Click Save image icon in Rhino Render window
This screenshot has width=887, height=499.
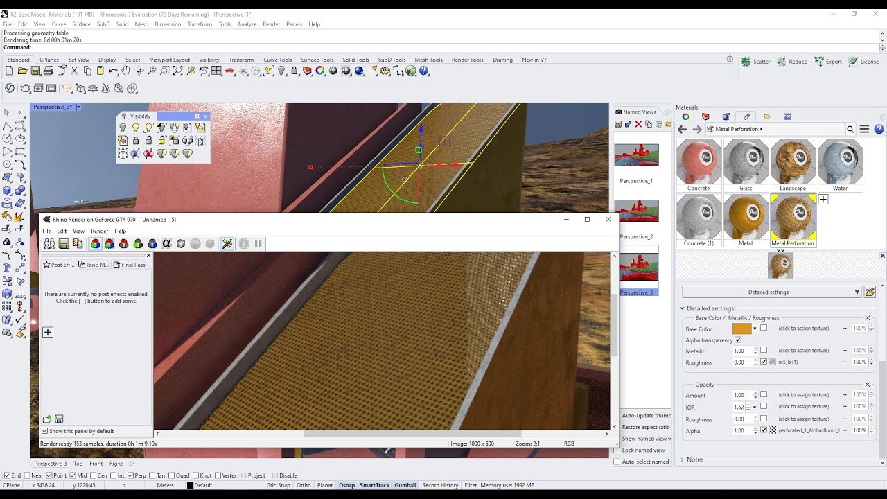click(64, 244)
